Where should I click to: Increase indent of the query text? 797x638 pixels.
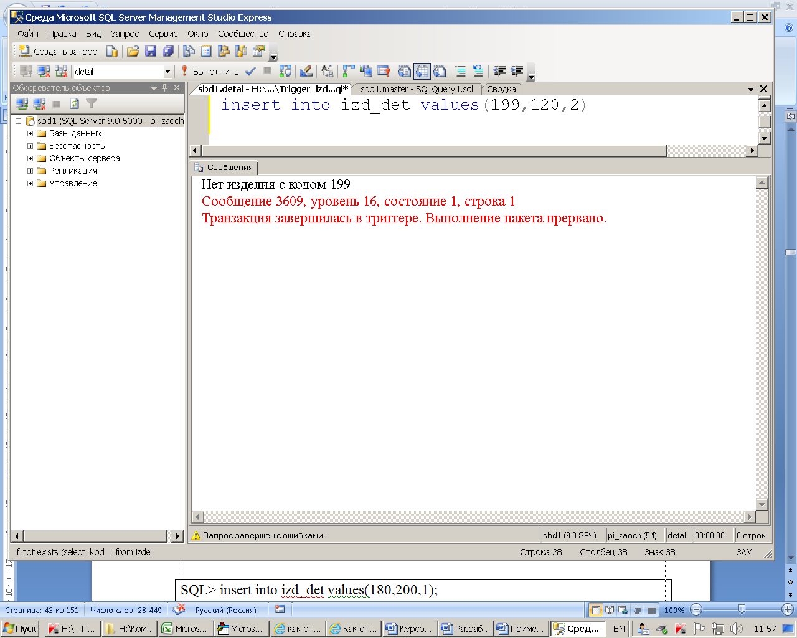(x=517, y=72)
